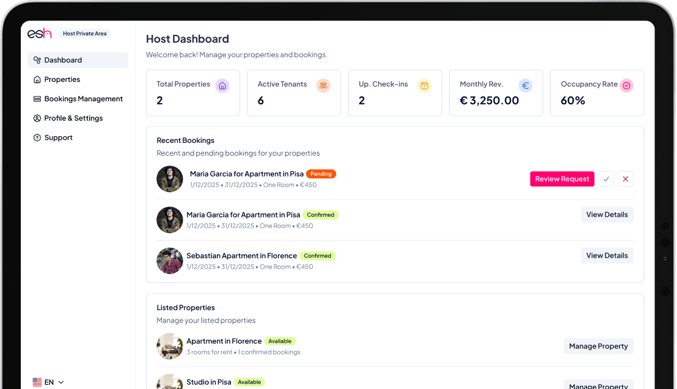This screenshot has height=389, width=677.
Task: Click the Total Properties house icon
Action: (x=222, y=85)
